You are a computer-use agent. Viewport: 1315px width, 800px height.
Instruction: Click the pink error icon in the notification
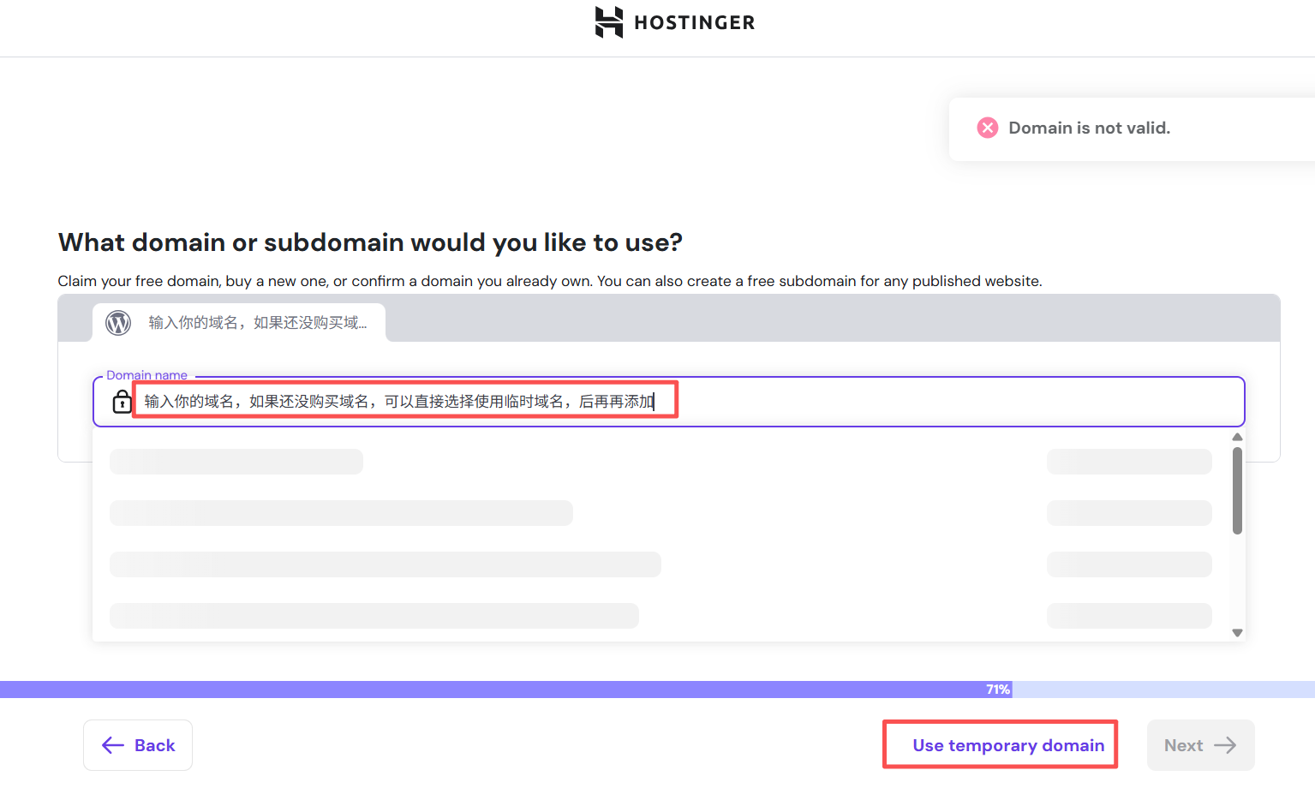pyautogui.click(x=987, y=127)
